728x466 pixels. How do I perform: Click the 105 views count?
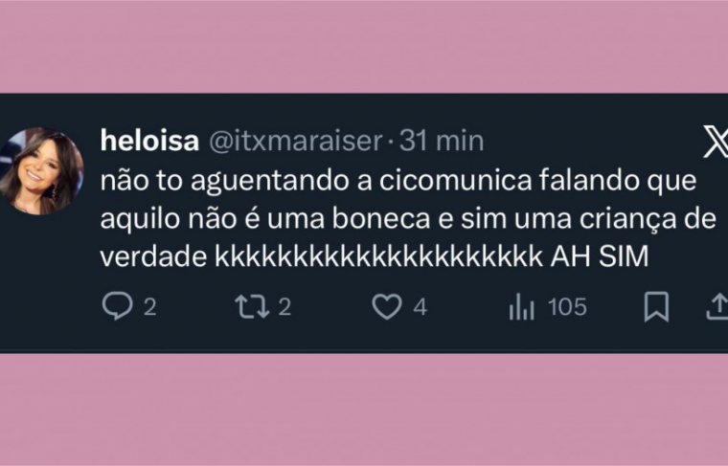567,307
